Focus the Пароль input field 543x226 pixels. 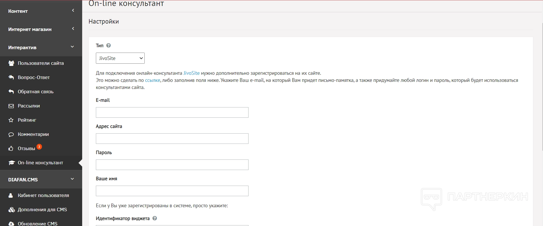(172, 165)
